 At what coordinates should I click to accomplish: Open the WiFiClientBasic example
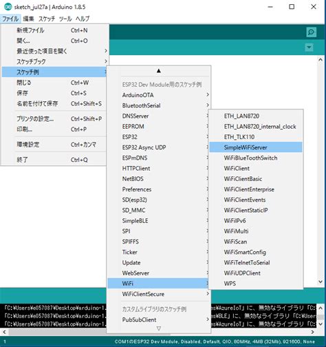coord(256,179)
